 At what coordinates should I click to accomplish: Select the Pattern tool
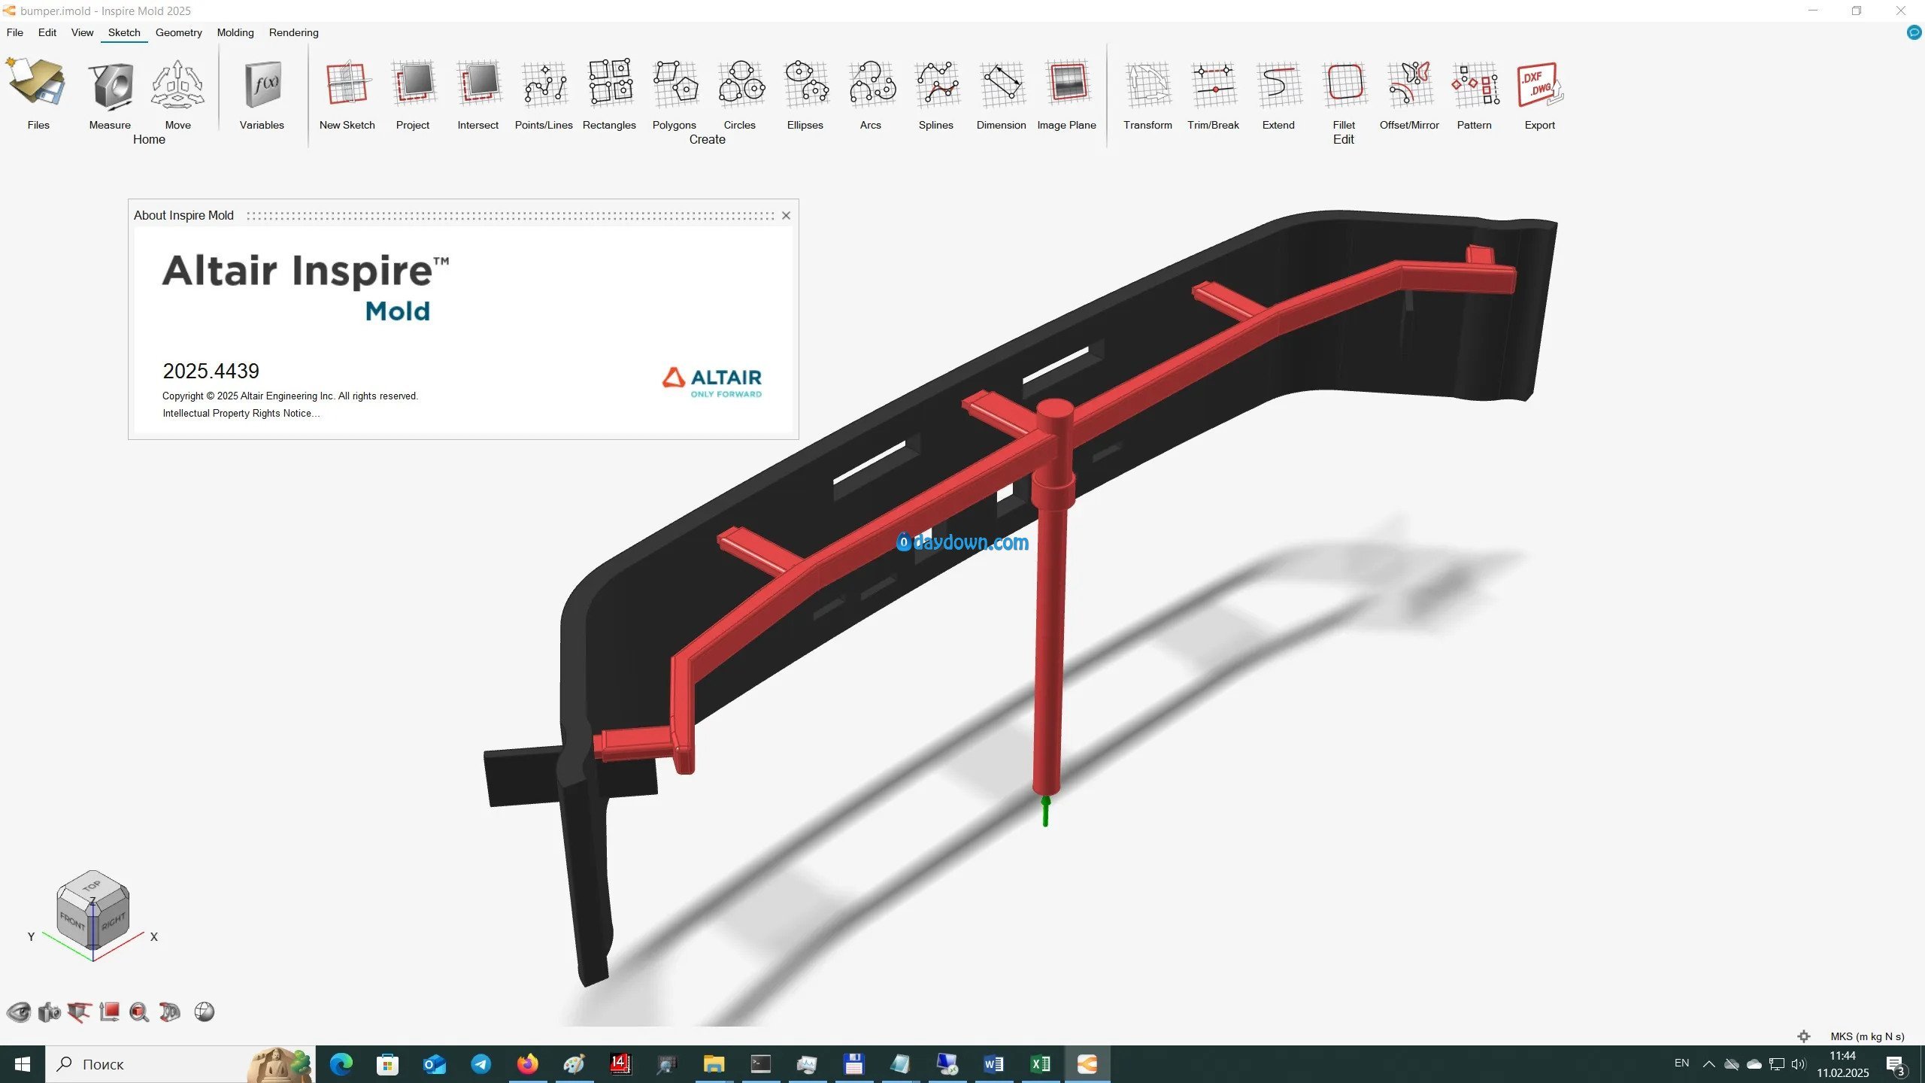click(x=1475, y=83)
